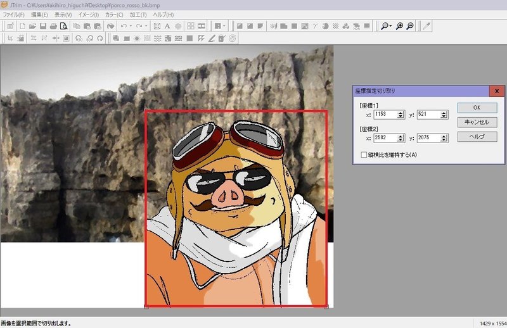The width and height of the screenshot is (507, 328).
Task: Click the brick wall texture effect icon
Action: [x=178, y=39]
